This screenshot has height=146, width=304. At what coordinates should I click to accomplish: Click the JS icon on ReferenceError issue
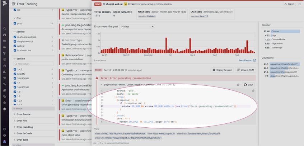[62, 55]
